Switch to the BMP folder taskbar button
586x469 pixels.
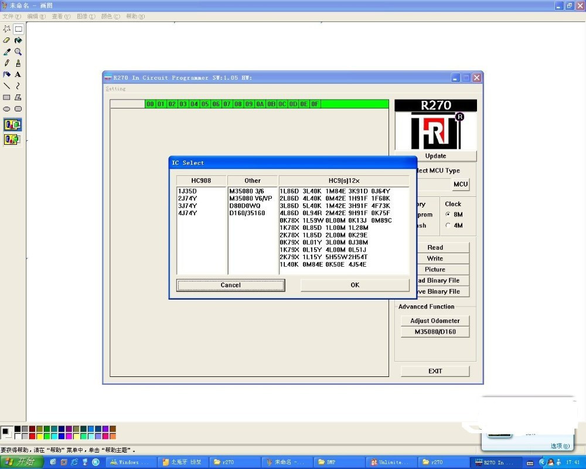tap(338, 462)
